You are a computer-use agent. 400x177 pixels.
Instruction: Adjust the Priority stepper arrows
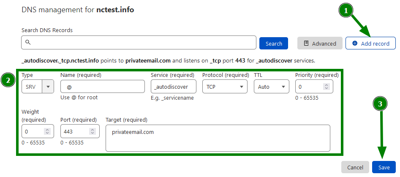(326, 87)
